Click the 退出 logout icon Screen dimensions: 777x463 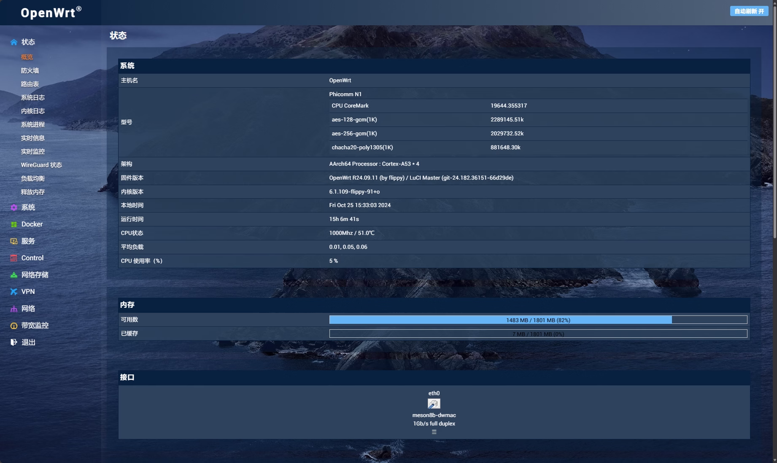(x=14, y=342)
